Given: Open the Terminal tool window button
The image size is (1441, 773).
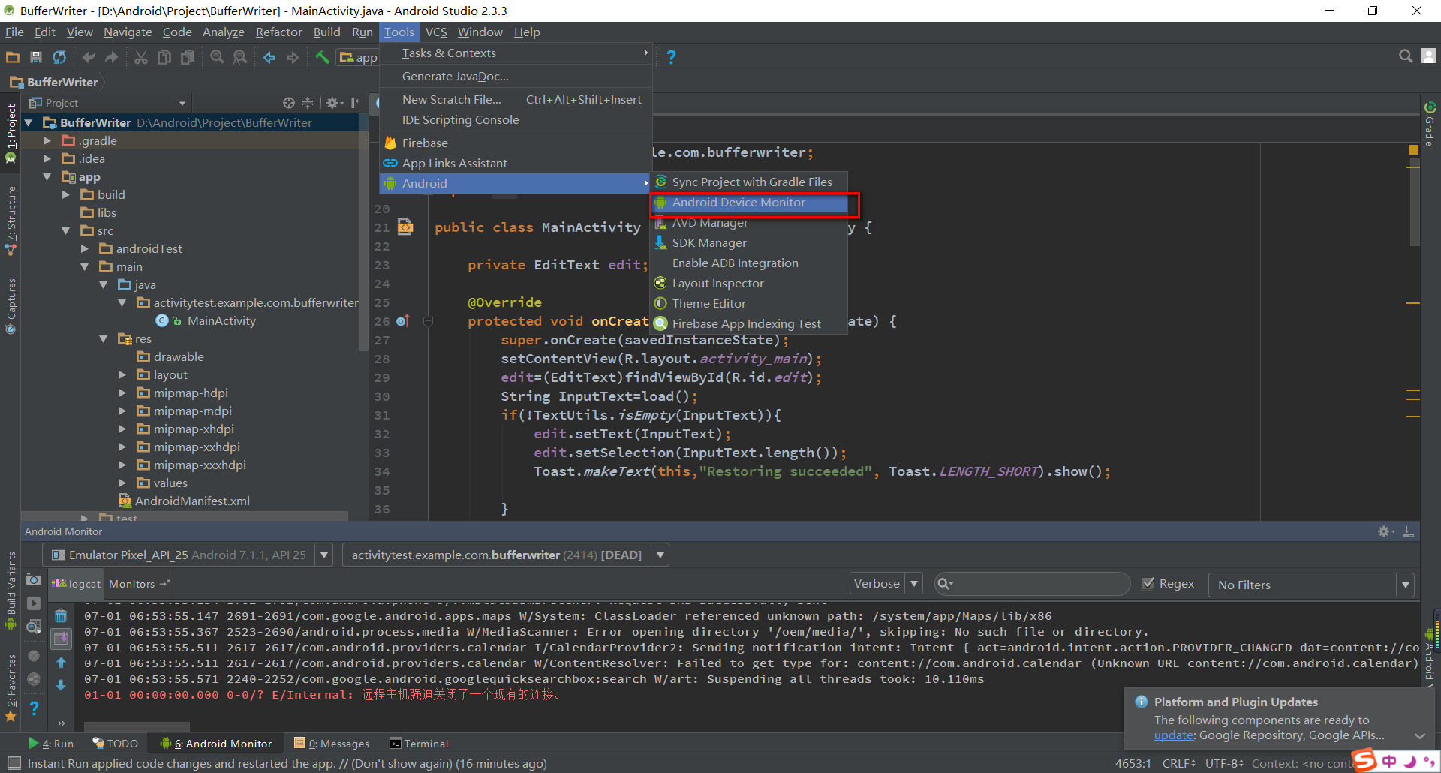Looking at the screenshot, I should pos(419,744).
